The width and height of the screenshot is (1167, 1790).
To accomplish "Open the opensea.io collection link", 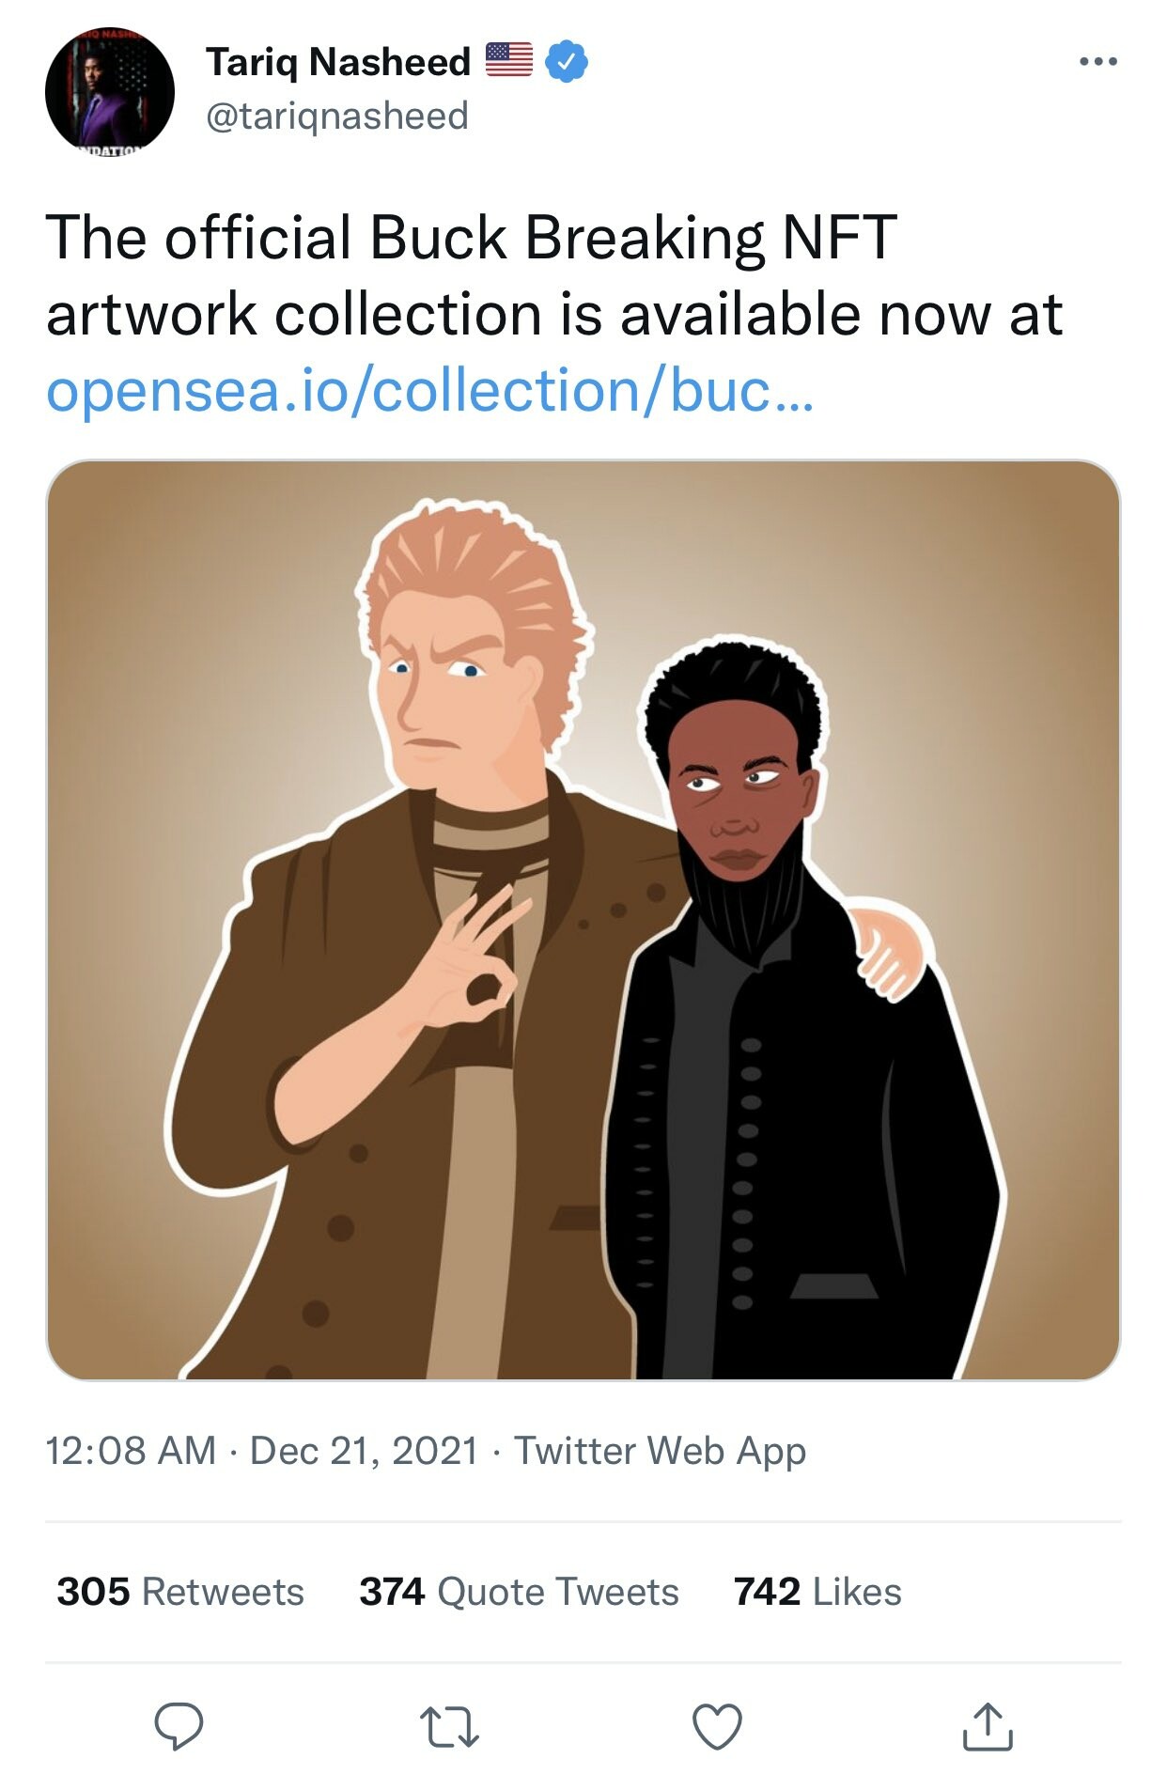I will (429, 391).
